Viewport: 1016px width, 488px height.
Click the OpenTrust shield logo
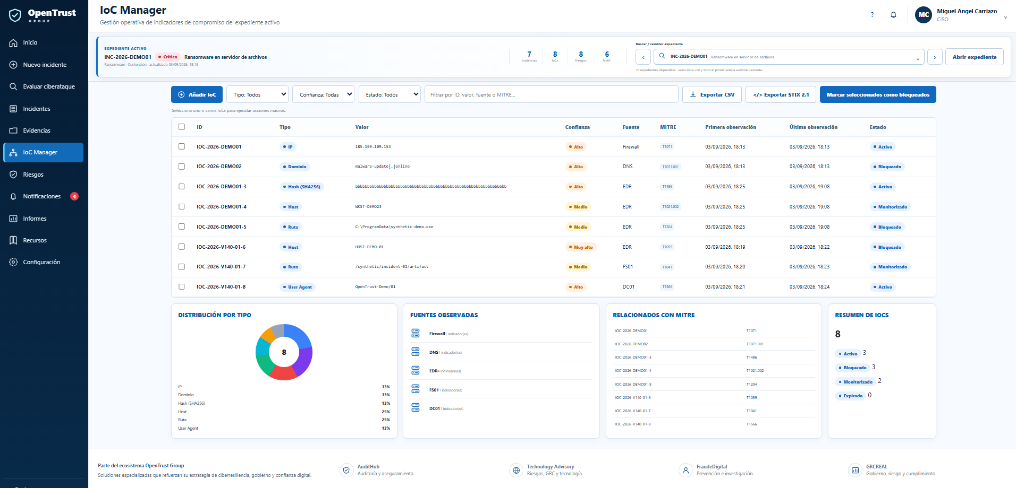15,15
